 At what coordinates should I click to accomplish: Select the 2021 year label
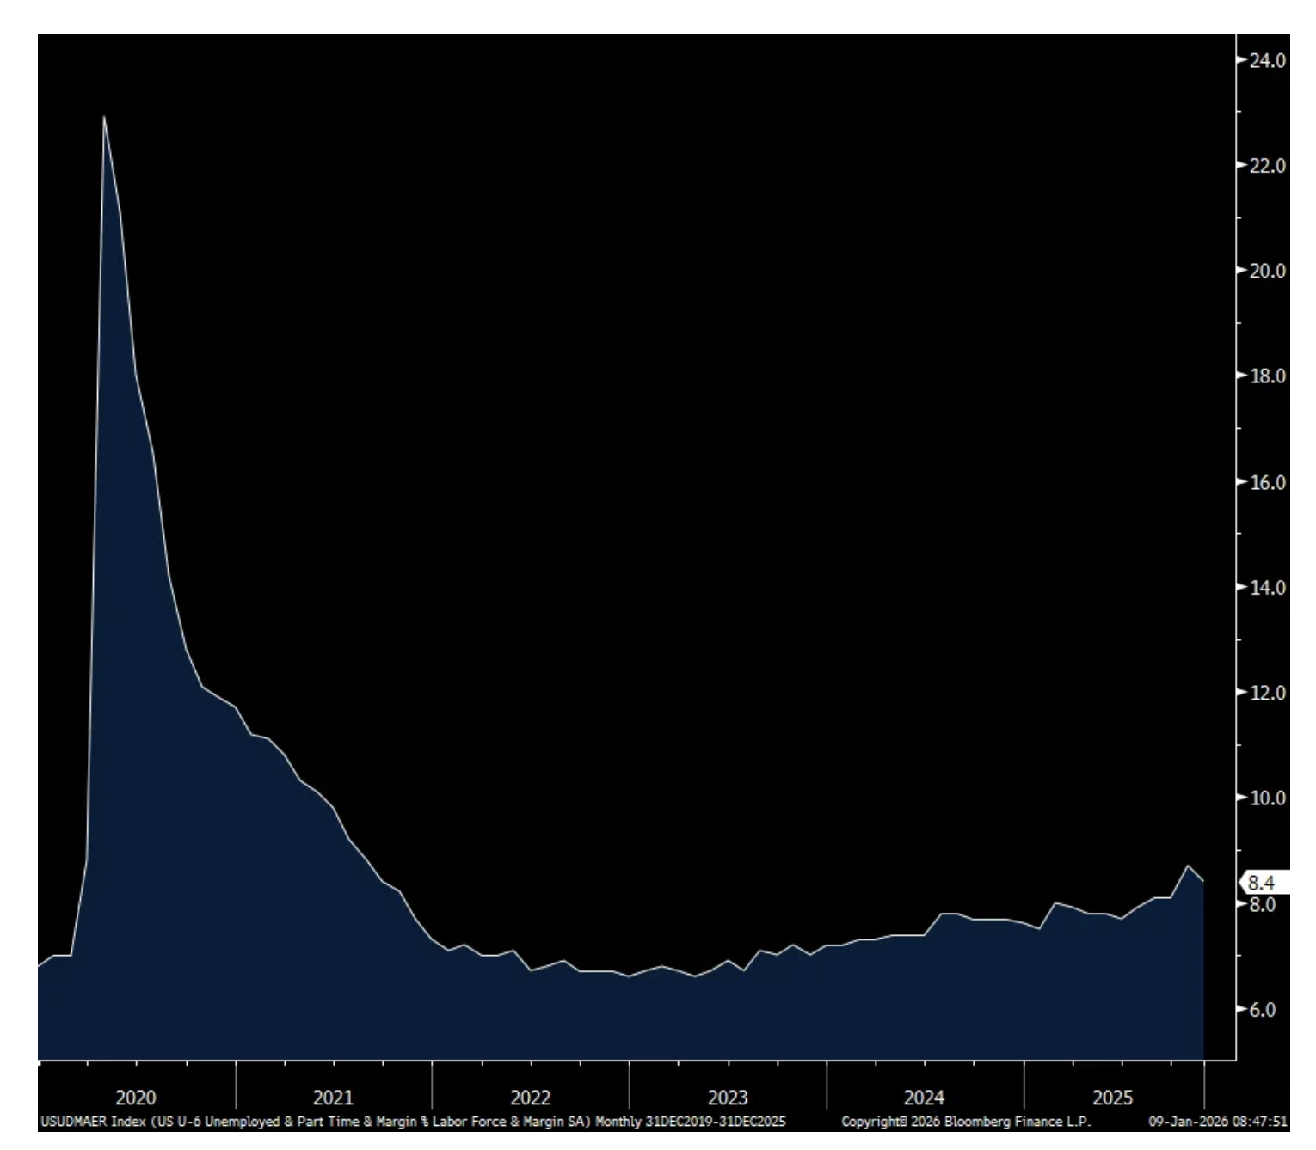(x=333, y=1098)
